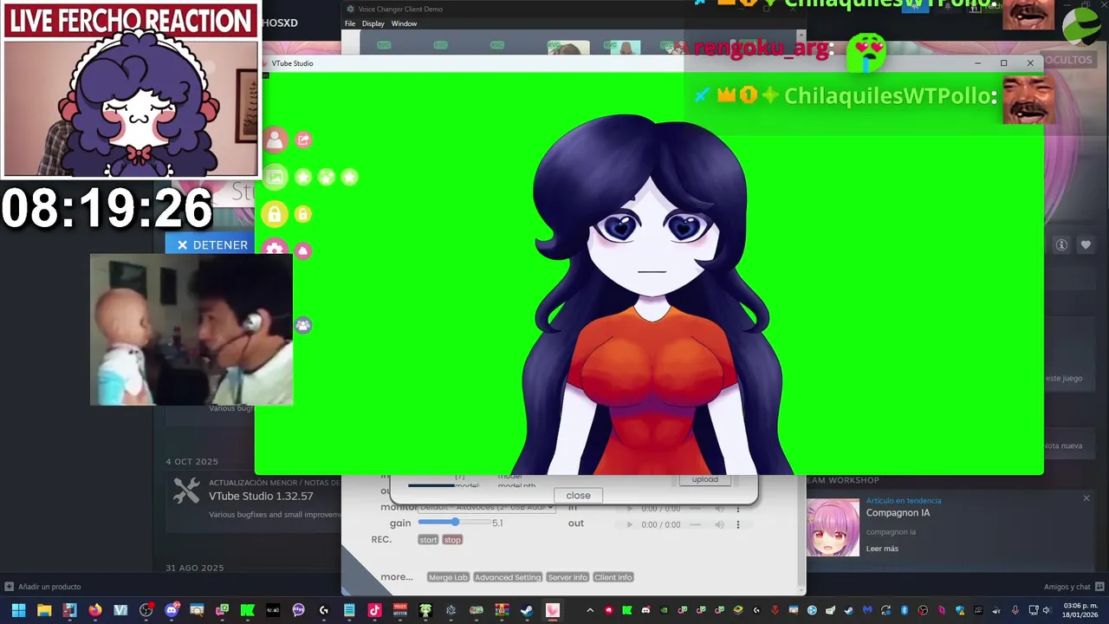Open 'Amigos y chat' in Steam
This screenshot has height=624, width=1109.
pyautogui.click(x=1073, y=587)
